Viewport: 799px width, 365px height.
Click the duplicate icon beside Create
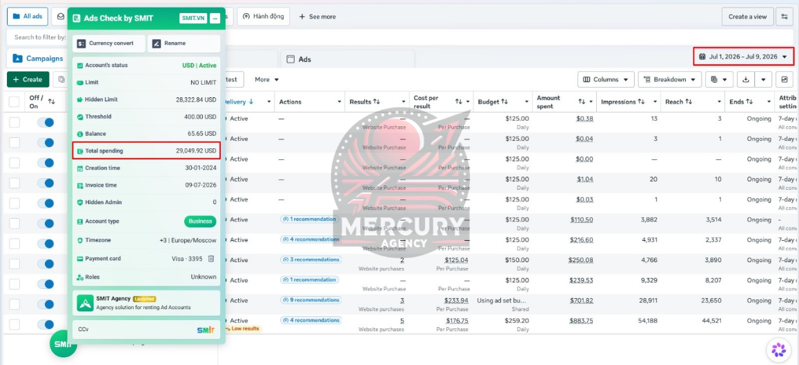click(x=61, y=79)
